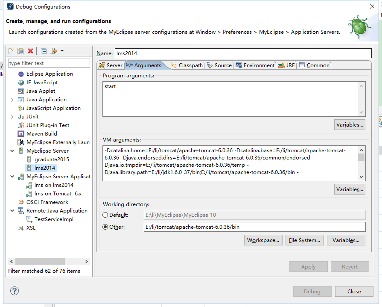Screen dimensions: 382x307
Task: Switch to the Environment tab
Action: click(x=255, y=65)
